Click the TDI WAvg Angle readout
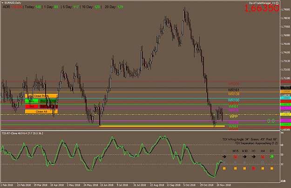291x188 pixels. click(x=250, y=139)
